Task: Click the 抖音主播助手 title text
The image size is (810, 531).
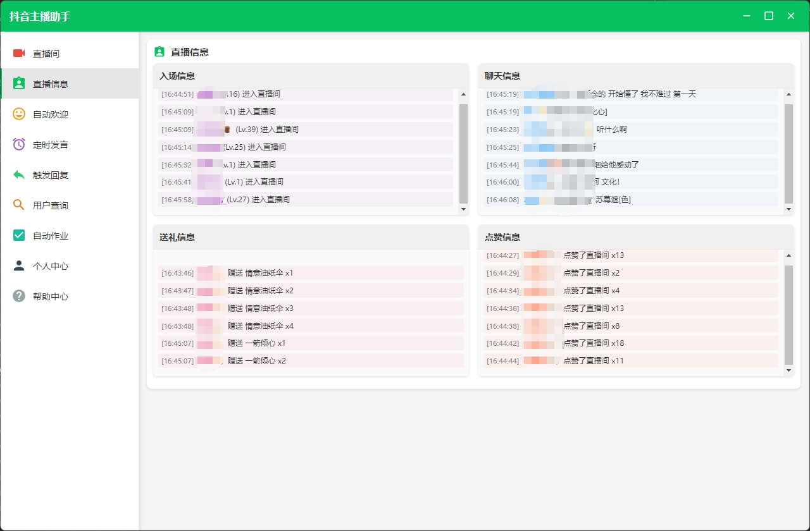Action: [40, 16]
